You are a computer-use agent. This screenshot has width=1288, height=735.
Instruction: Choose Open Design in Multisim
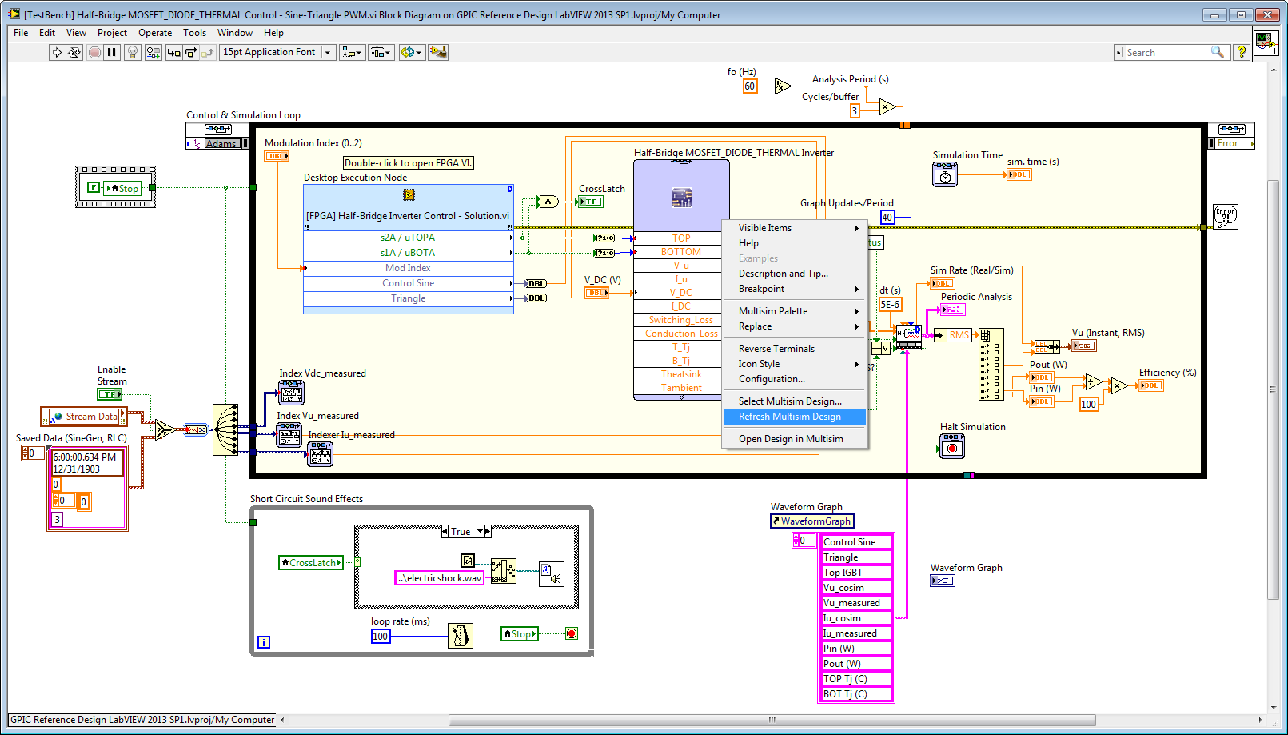[x=795, y=439]
